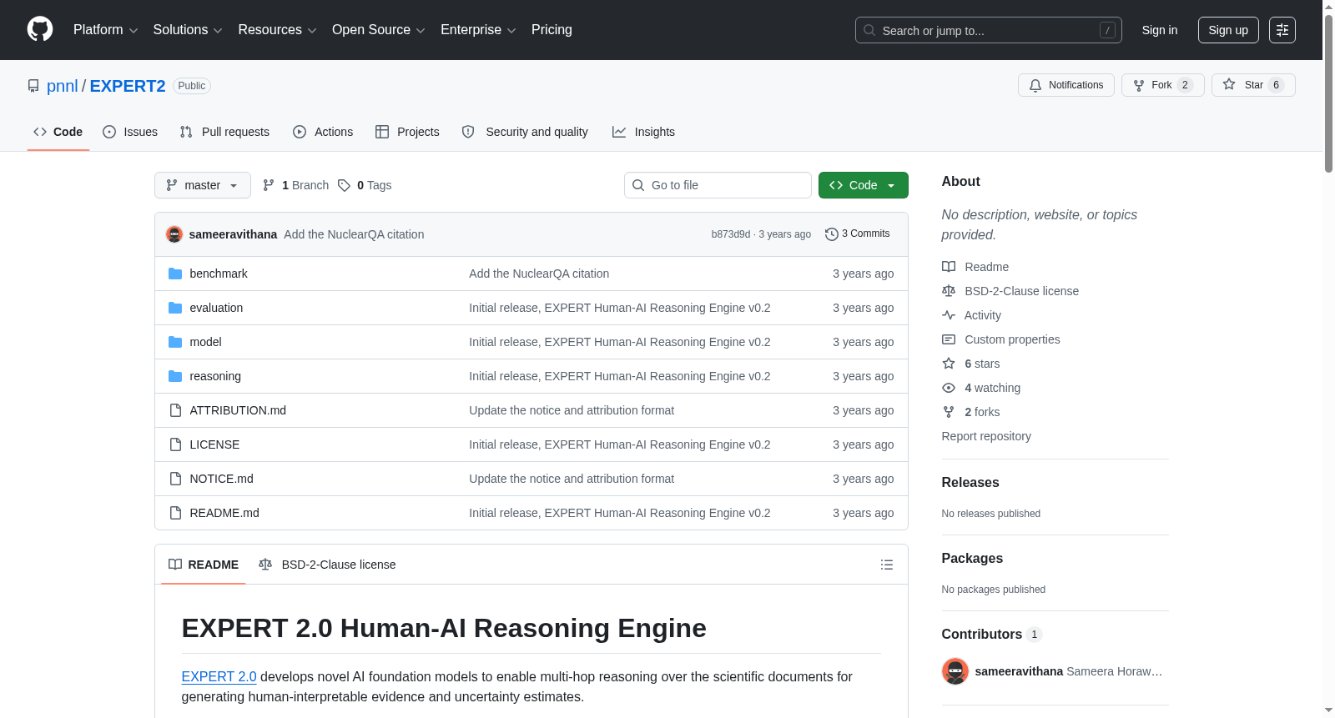
Task: Click the Report repository link
Action: pyautogui.click(x=986, y=436)
